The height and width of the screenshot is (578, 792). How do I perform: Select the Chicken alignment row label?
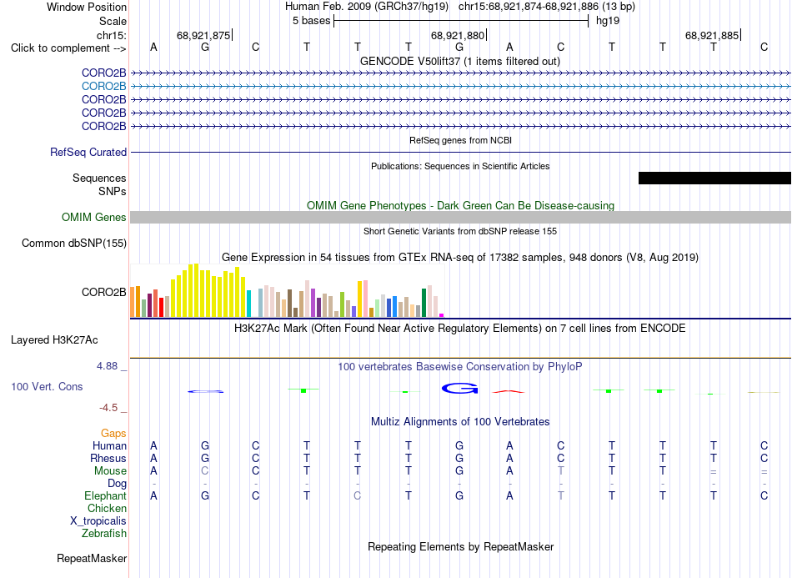point(107,509)
